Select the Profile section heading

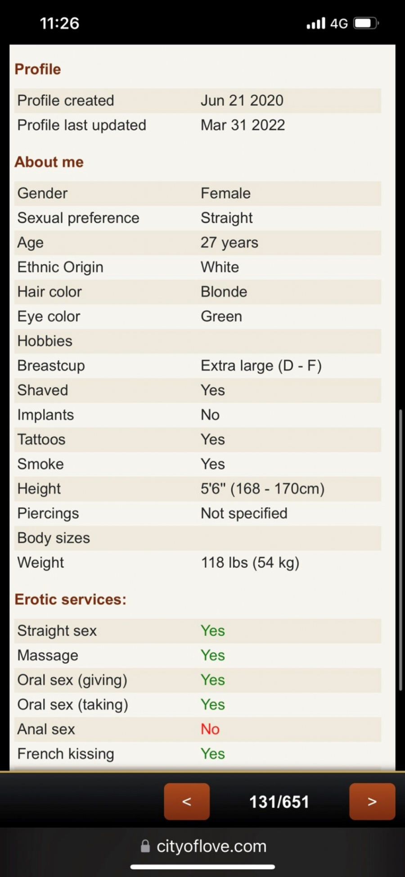click(x=38, y=69)
